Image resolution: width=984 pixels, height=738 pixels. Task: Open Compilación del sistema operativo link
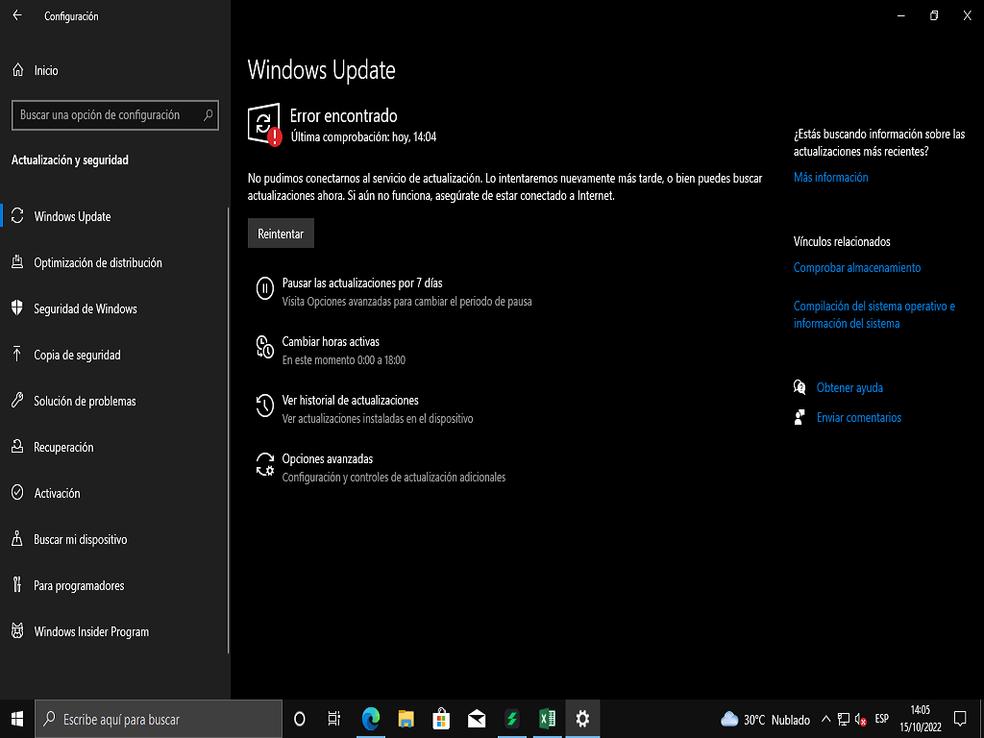(873, 314)
